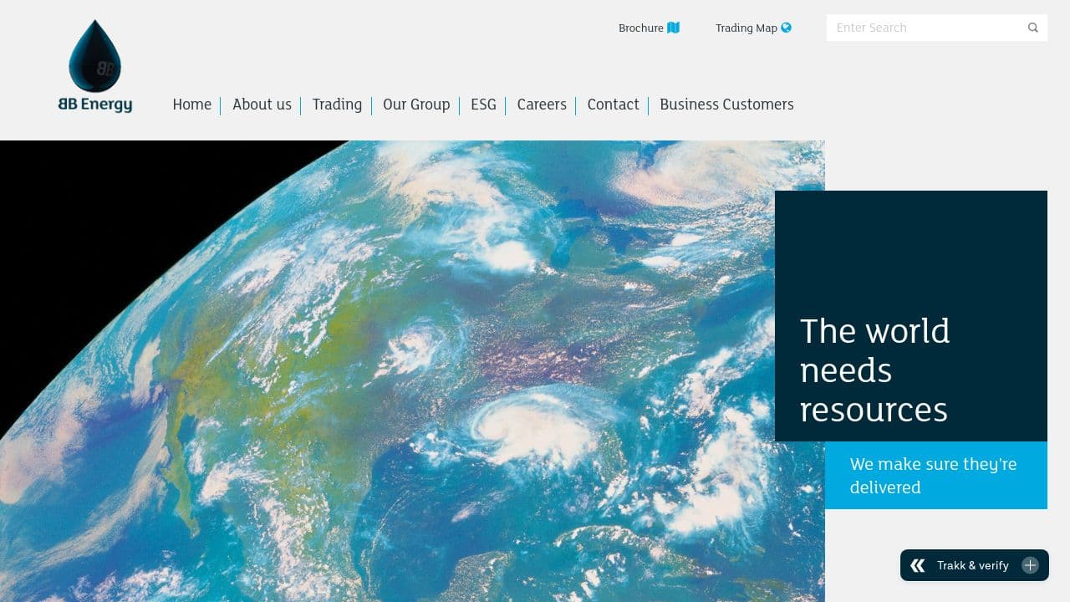
Task: Open the Careers page
Action: pos(542,105)
